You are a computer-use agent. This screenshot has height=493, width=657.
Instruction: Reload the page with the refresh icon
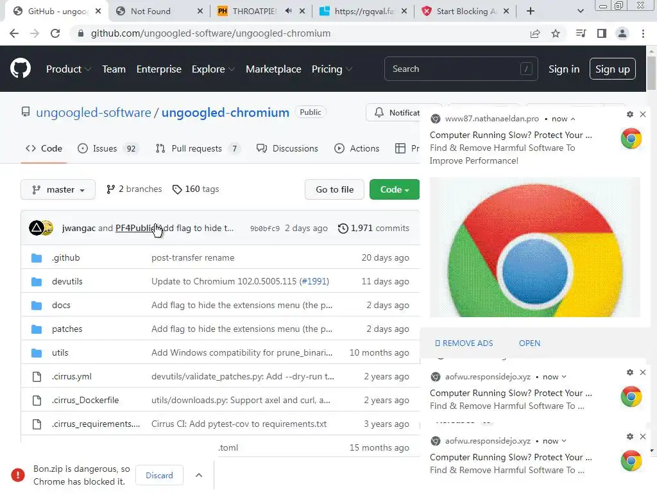coord(55,33)
